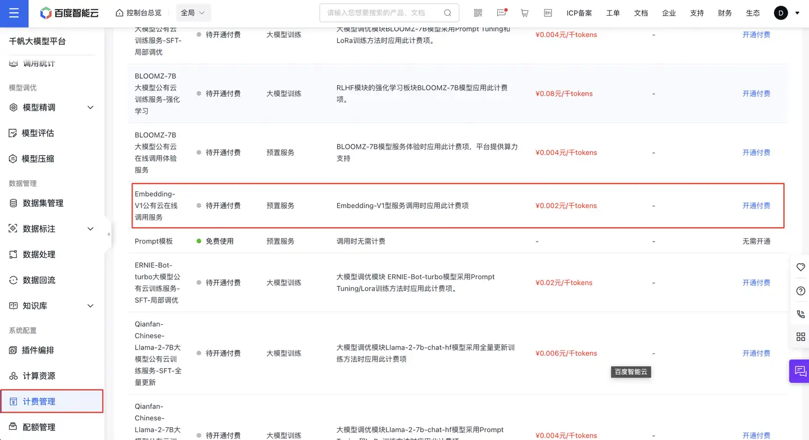Image resolution: width=809 pixels, height=440 pixels.
Task: Click 开通付费 for Qianfan-Chinese-Llama-2-7B 全量更新 row
Action: pyautogui.click(x=756, y=353)
